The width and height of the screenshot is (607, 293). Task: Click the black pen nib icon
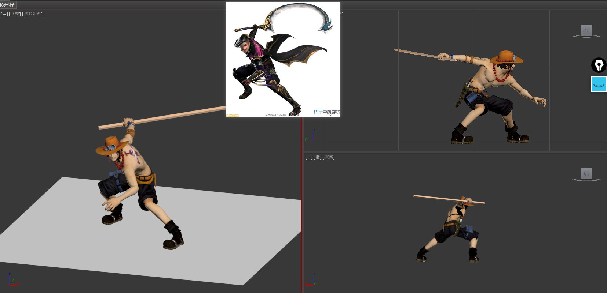(599, 65)
